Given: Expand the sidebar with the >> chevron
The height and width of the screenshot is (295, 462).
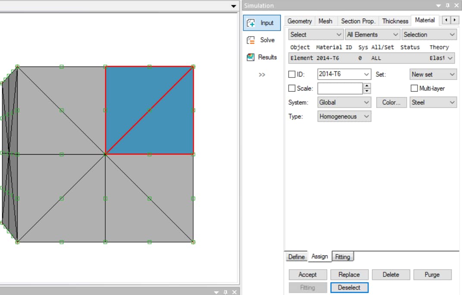Looking at the screenshot, I should tap(262, 75).
